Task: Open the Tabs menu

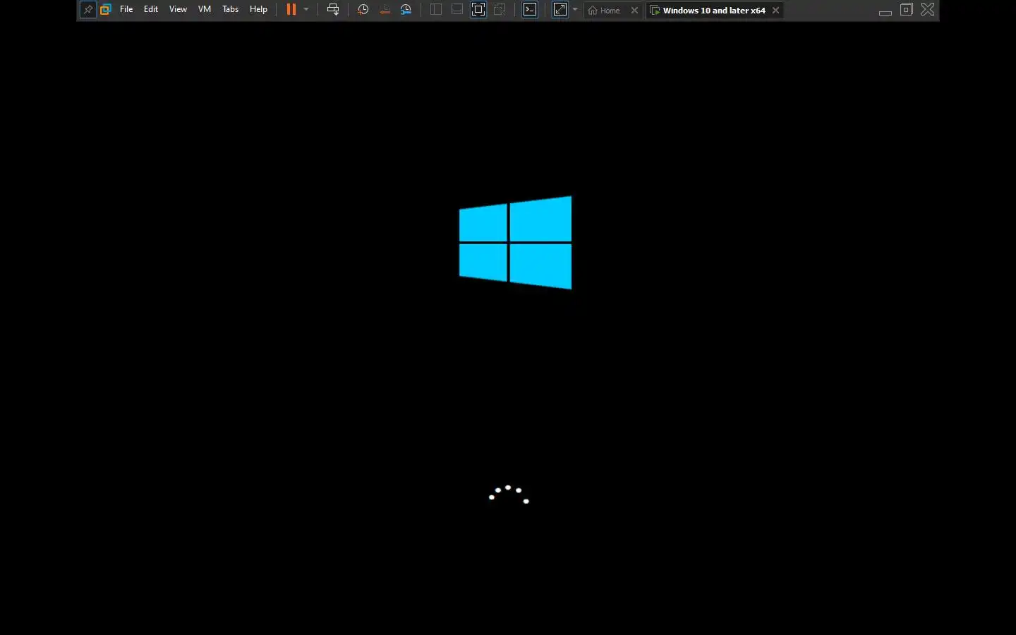Action: click(x=231, y=9)
